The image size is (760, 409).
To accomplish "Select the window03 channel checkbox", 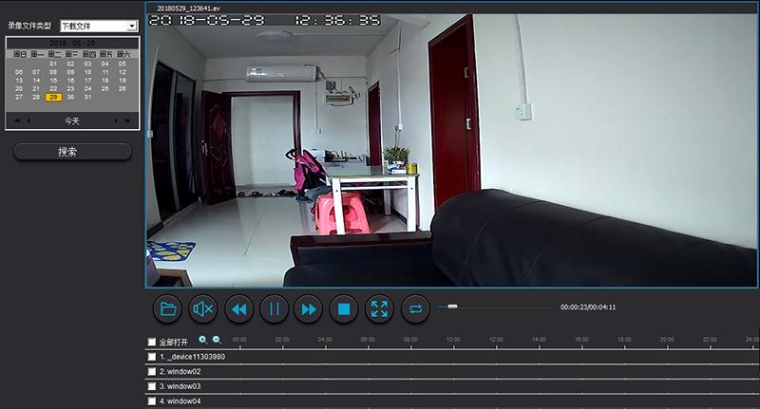I will click(x=152, y=387).
